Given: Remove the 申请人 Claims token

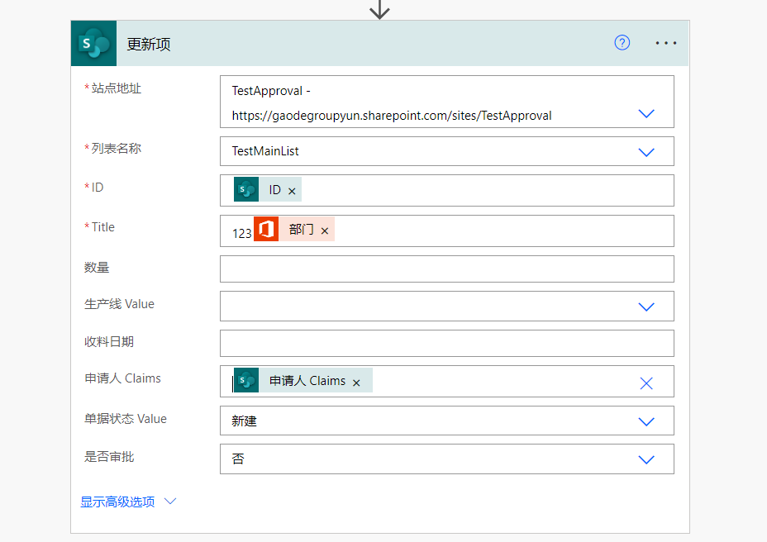Looking at the screenshot, I should coord(356,382).
